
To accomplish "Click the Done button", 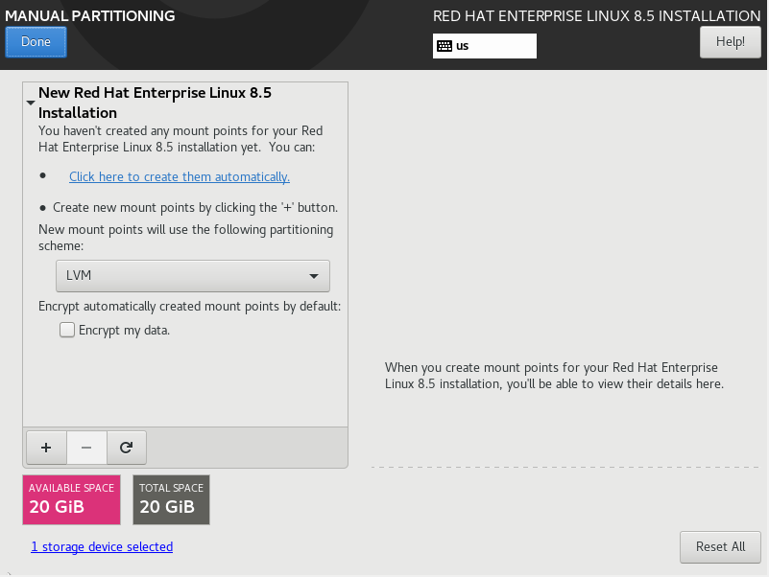I will [x=36, y=42].
